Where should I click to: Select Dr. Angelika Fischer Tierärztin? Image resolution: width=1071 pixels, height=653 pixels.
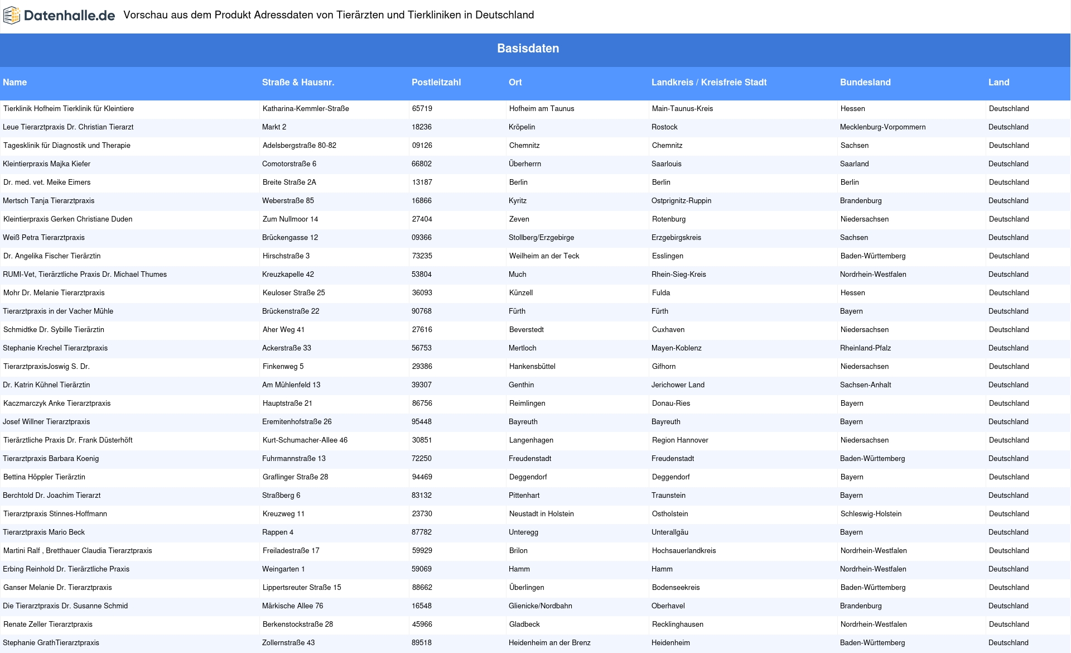pyautogui.click(x=52, y=256)
